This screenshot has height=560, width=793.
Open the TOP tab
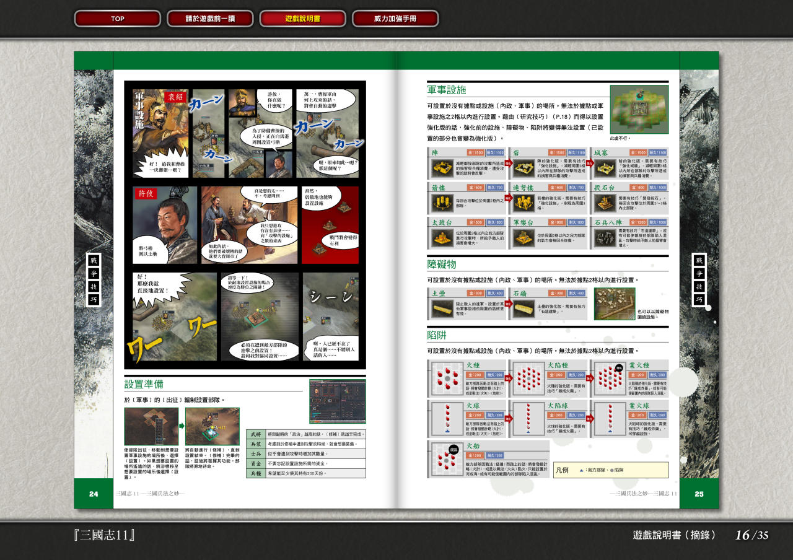[x=118, y=19]
